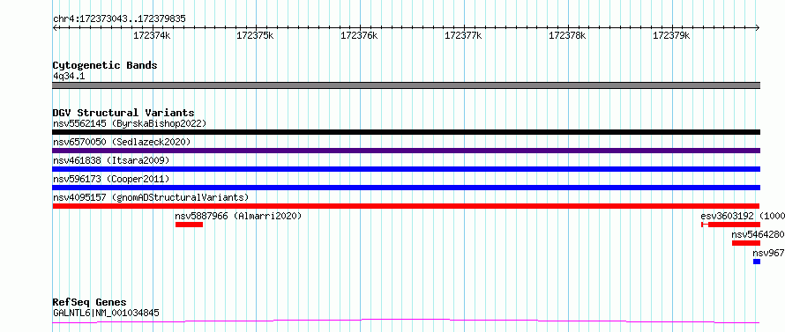The width and height of the screenshot is (785, 332).
Task: Select the red nsv5464280 variant bar
Action: coord(746,243)
